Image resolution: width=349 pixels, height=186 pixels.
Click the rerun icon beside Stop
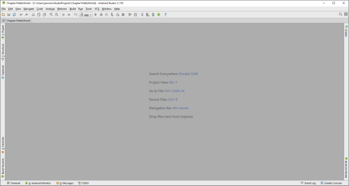(x=118, y=14)
